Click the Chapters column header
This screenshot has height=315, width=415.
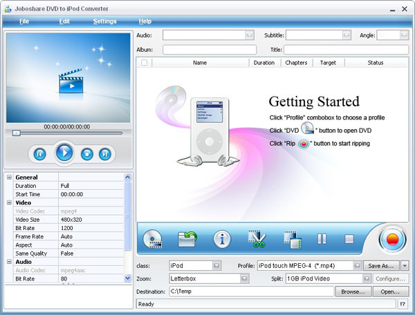point(296,63)
